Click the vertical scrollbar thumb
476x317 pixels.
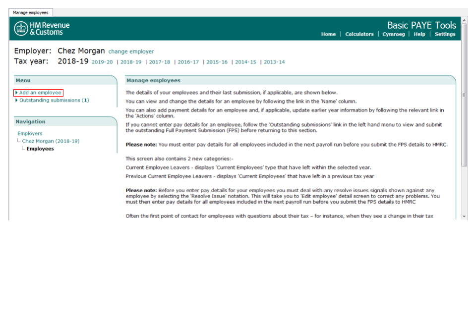click(464, 95)
